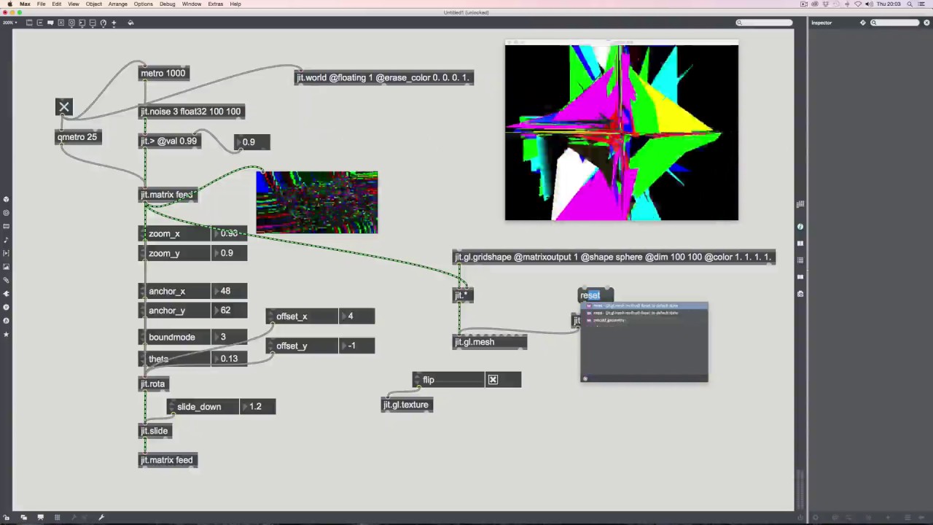Open the paperclip icon in left toolbar
The width and height of the screenshot is (933, 525).
tap(7, 280)
